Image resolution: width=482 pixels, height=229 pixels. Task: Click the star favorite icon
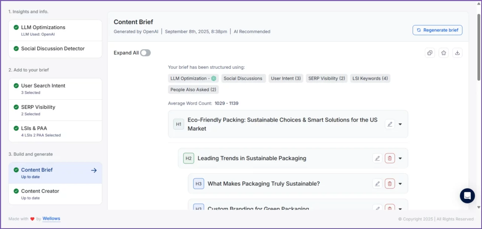(444, 53)
